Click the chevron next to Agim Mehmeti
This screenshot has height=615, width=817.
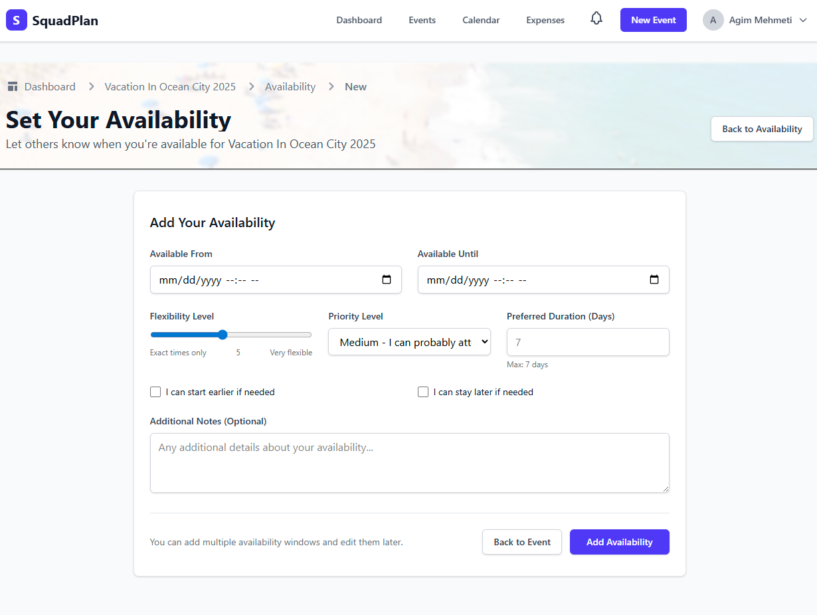coord(803,20)
